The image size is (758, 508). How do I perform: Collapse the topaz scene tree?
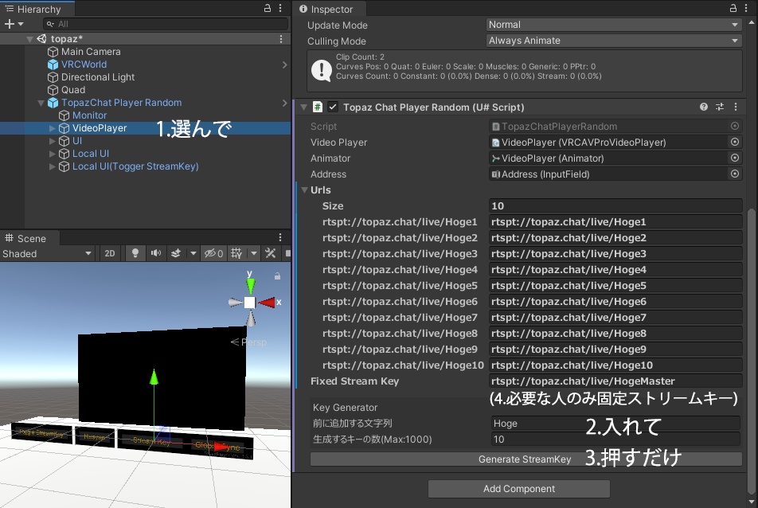point(30,39)
